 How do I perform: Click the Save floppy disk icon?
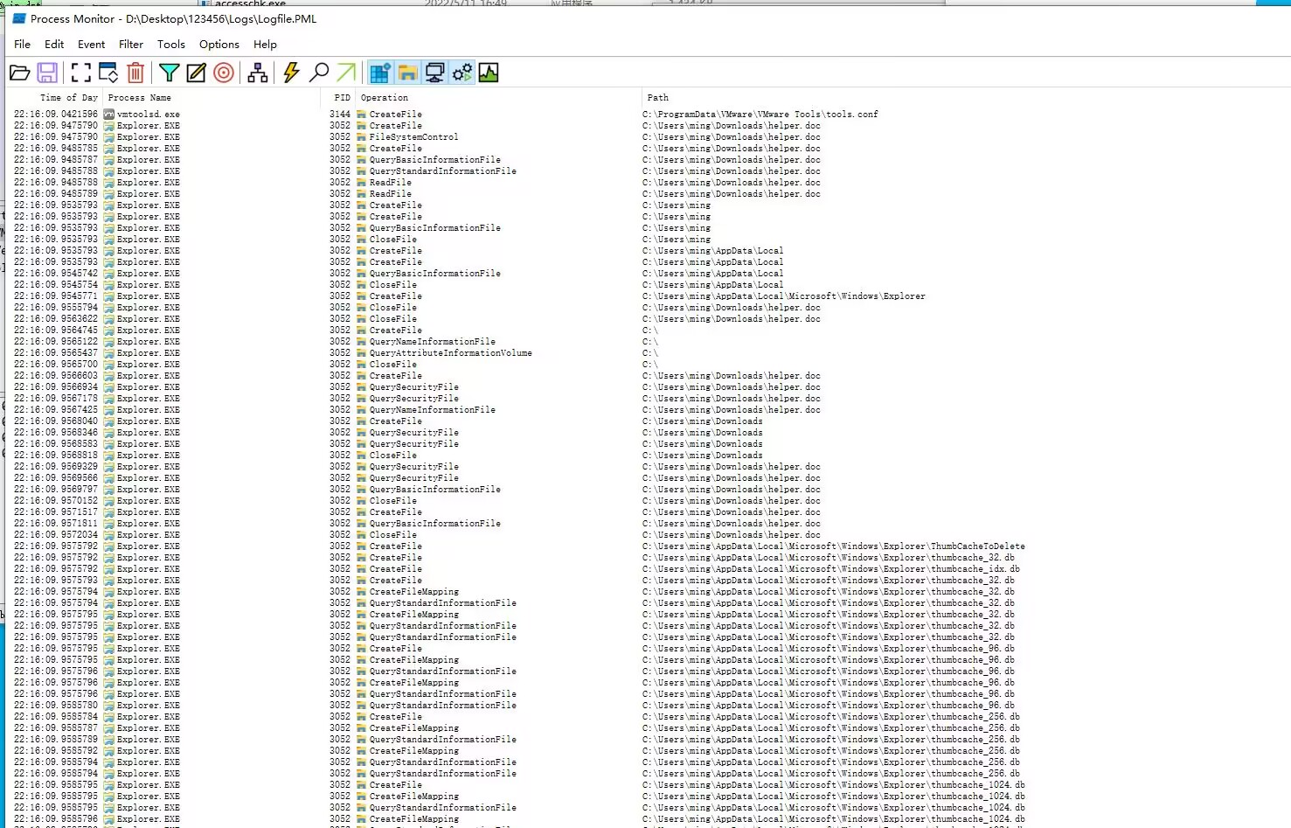47,73
